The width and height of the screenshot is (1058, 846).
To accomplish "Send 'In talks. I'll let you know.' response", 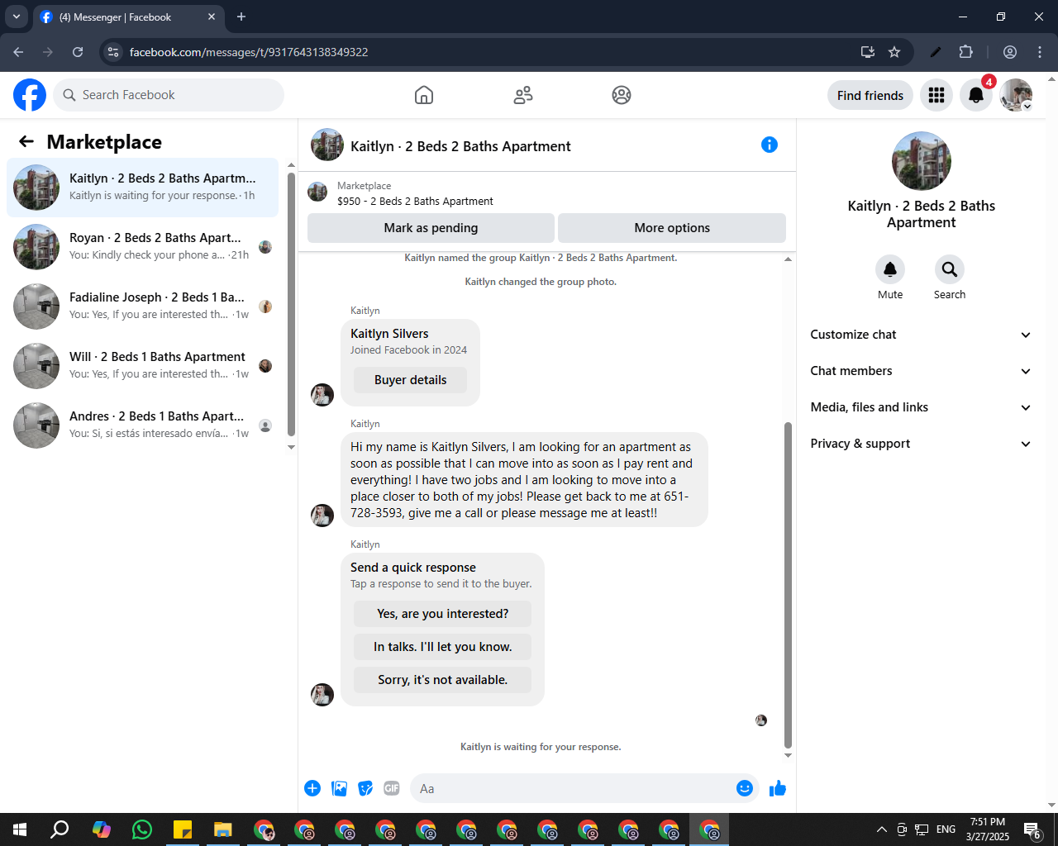I will (442, 647).
